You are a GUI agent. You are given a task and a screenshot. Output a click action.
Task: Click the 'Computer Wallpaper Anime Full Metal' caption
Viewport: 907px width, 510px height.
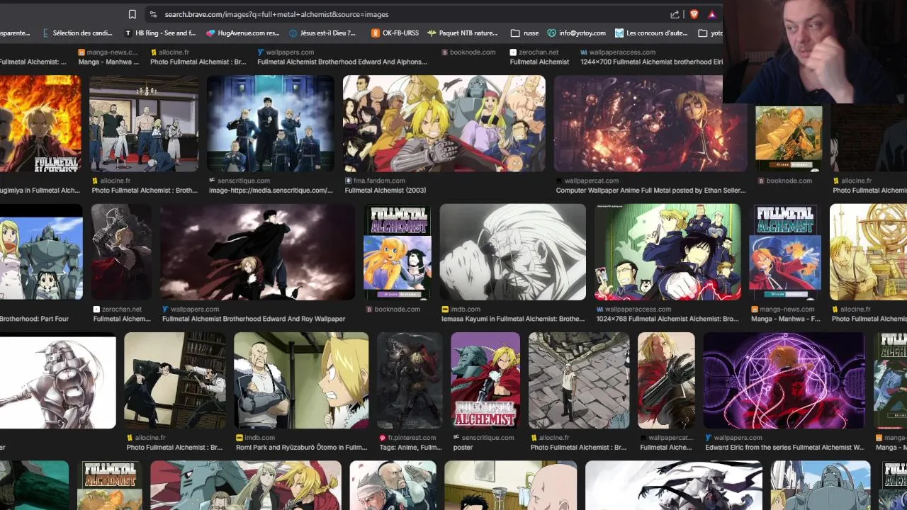coord(650,191)
